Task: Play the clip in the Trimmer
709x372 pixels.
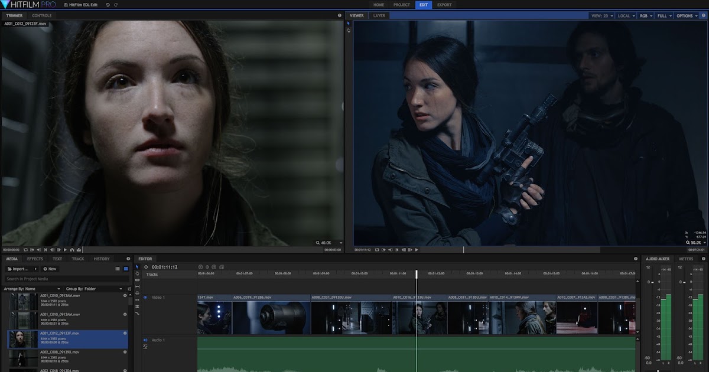Action: pyautogui.click(x=65, y=250)
